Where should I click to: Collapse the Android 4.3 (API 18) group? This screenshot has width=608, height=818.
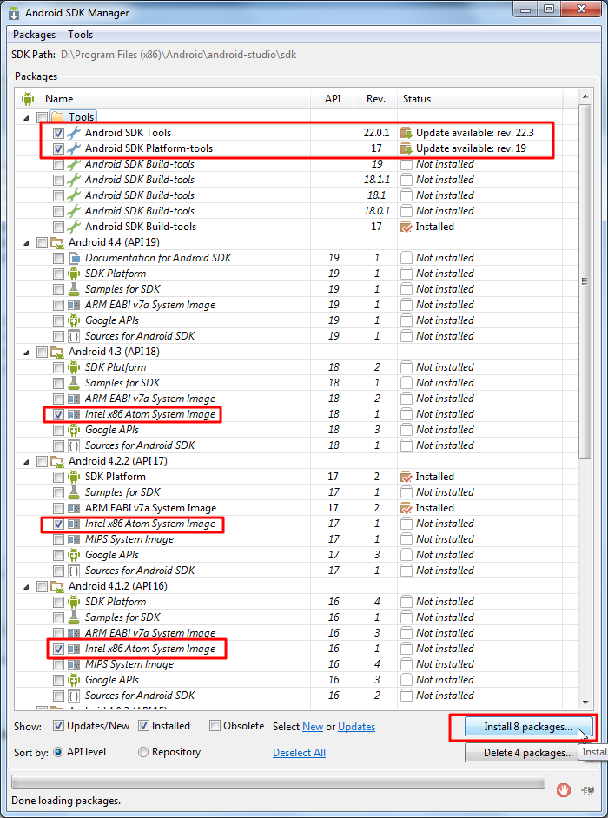[x=27, y=353]
